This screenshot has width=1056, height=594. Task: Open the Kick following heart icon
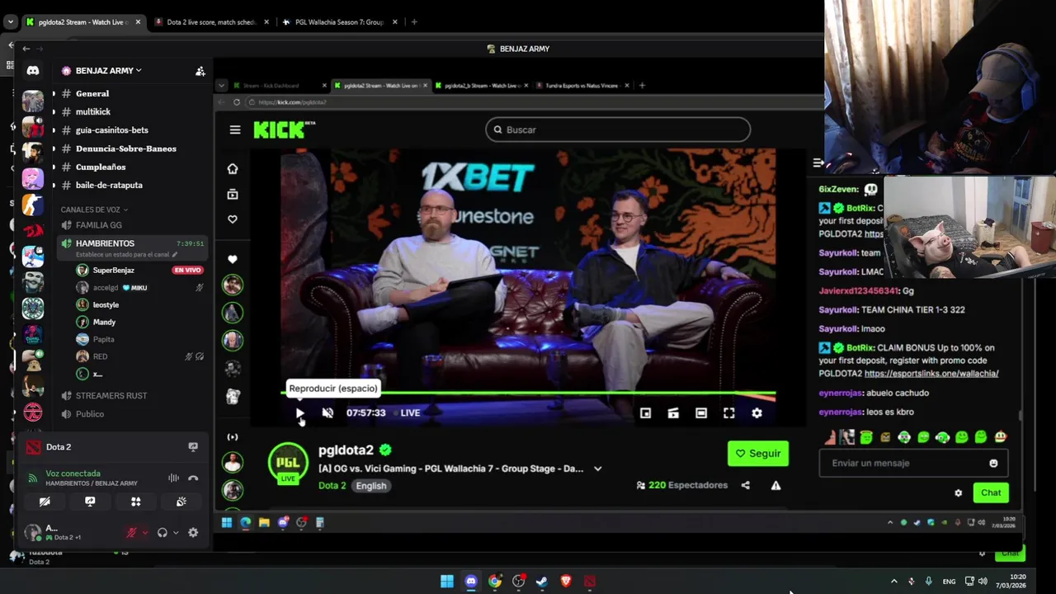click(233, 219)
